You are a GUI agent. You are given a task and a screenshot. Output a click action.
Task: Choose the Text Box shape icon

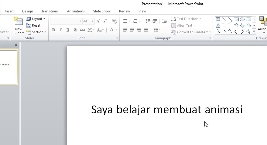click(218, 19)
